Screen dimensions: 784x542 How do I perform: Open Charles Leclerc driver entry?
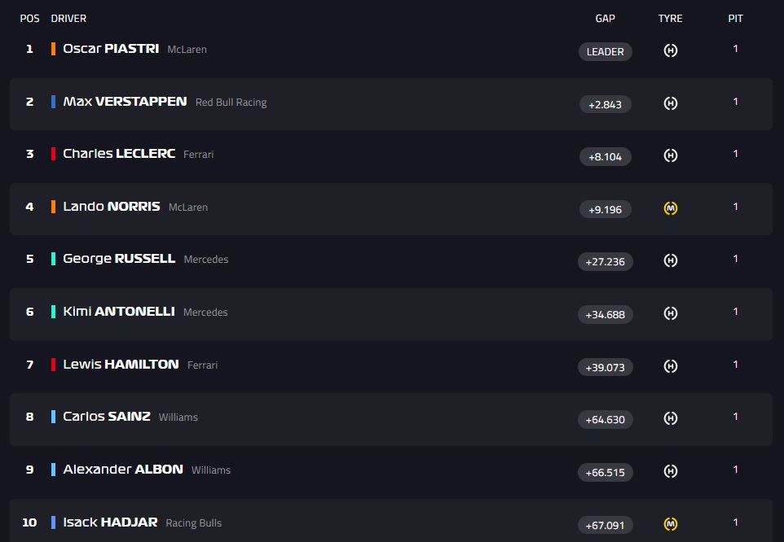point(119,154)
